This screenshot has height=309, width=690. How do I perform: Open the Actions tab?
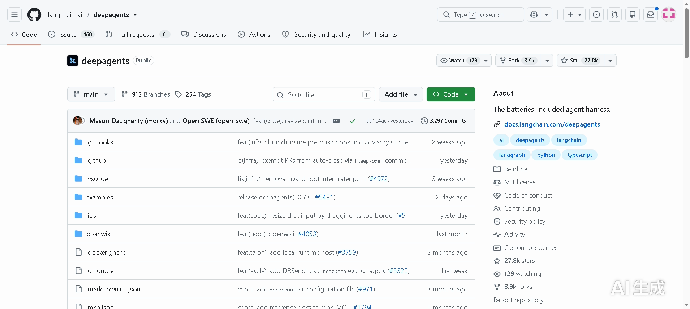tap(254, 35)
